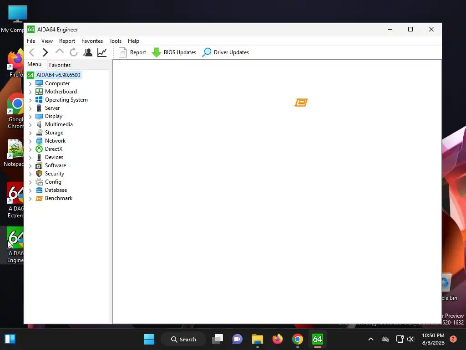
Task: Show hidden system tray icons
Action: pyautogui.click(x=370, y=339)
